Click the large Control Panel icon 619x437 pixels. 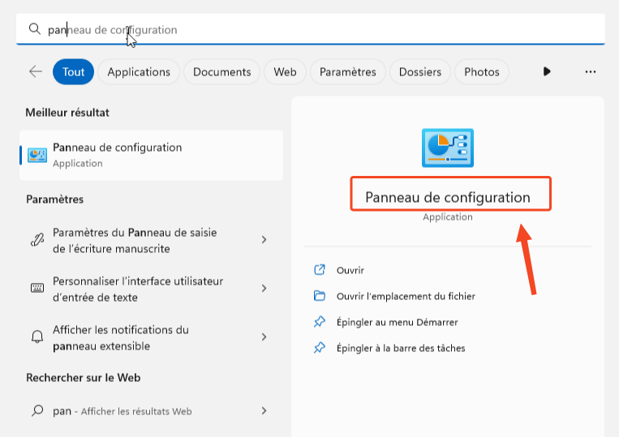[448, 148]
